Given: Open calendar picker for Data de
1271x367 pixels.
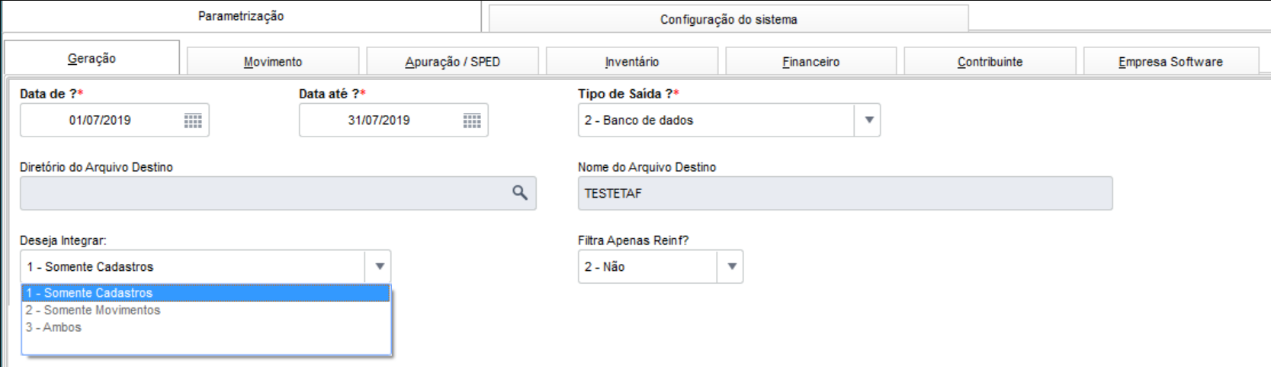Looking at the screenshot, I should tap(193, 121).
